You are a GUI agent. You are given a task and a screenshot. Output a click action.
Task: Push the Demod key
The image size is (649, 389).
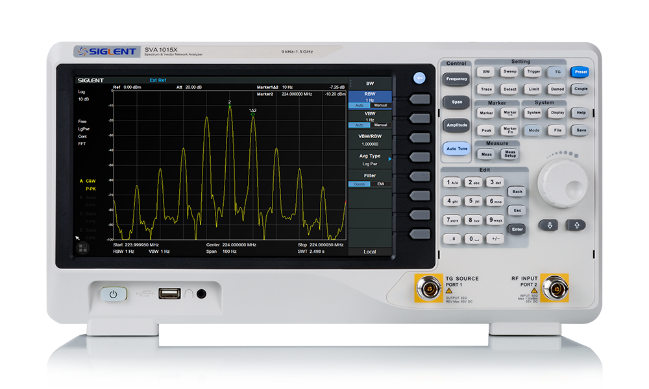[557, 89]
